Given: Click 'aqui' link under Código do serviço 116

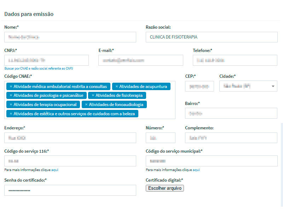Looking at the screenshot, I should point(55,170).
